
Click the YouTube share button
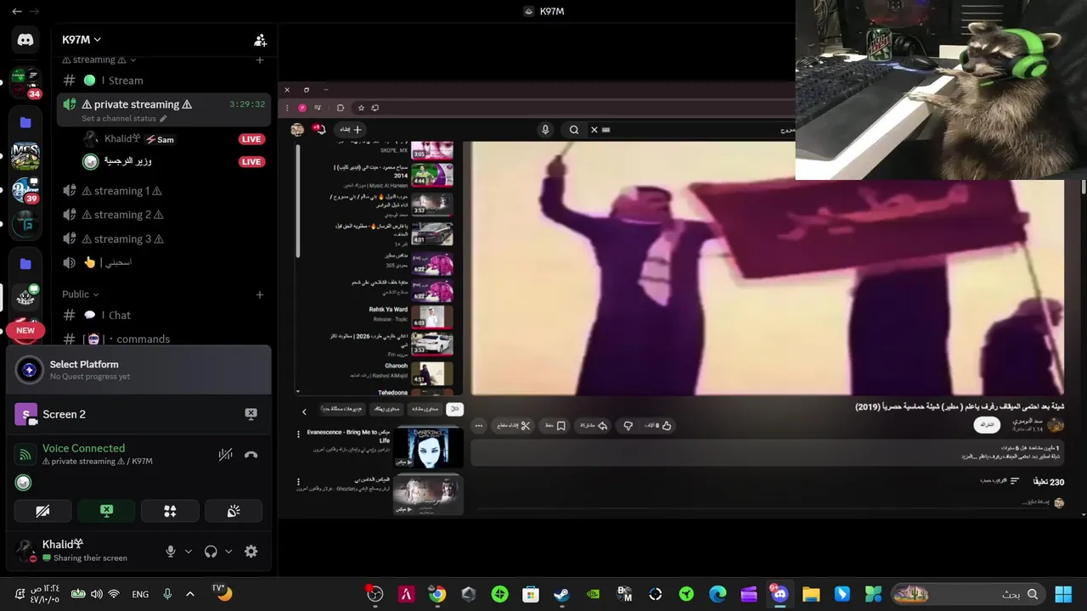point(594,426)
